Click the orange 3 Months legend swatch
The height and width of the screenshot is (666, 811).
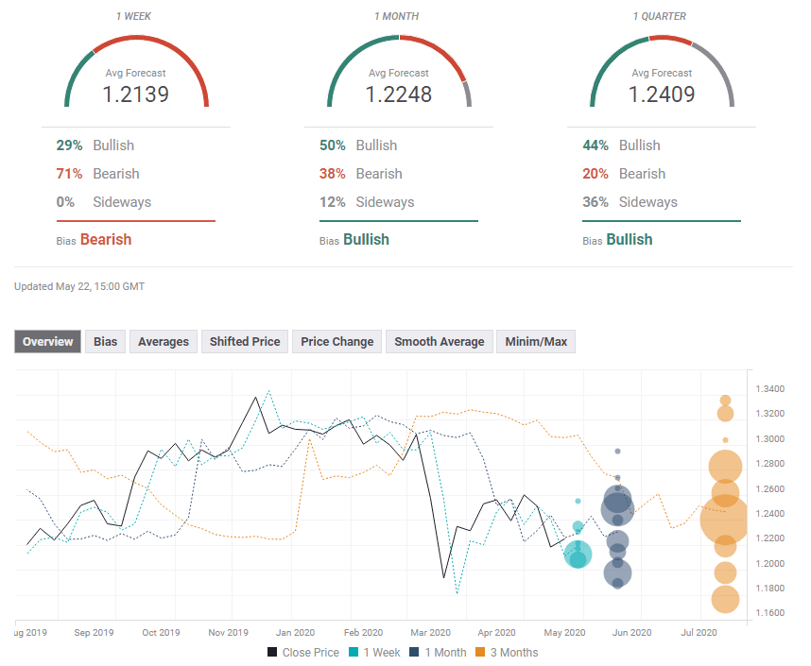pos(479,652)
